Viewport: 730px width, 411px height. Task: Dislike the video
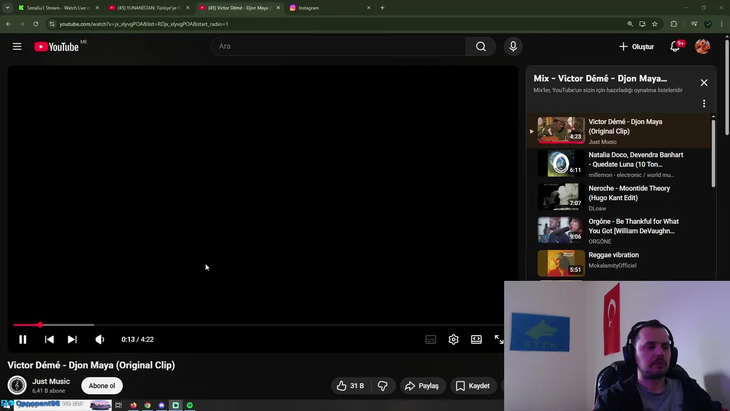coord(383,386)
